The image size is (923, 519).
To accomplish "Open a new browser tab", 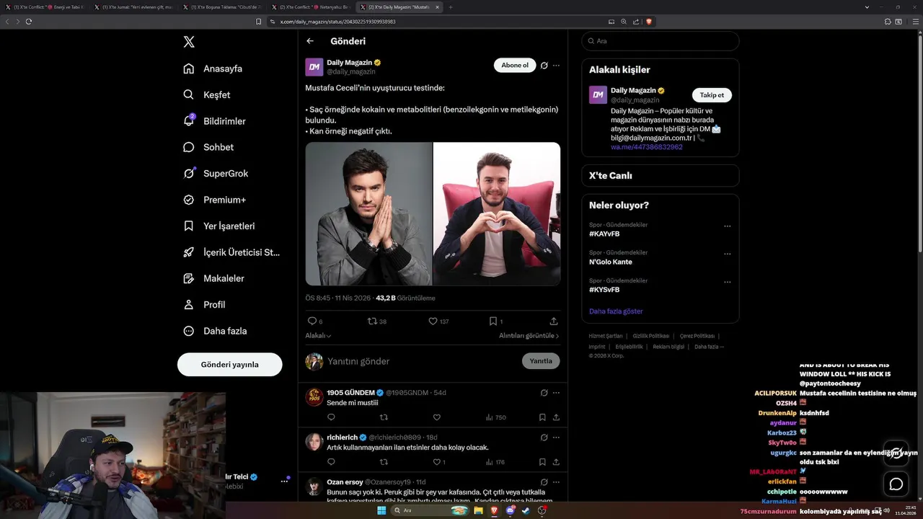I will (x=451, y=7).
